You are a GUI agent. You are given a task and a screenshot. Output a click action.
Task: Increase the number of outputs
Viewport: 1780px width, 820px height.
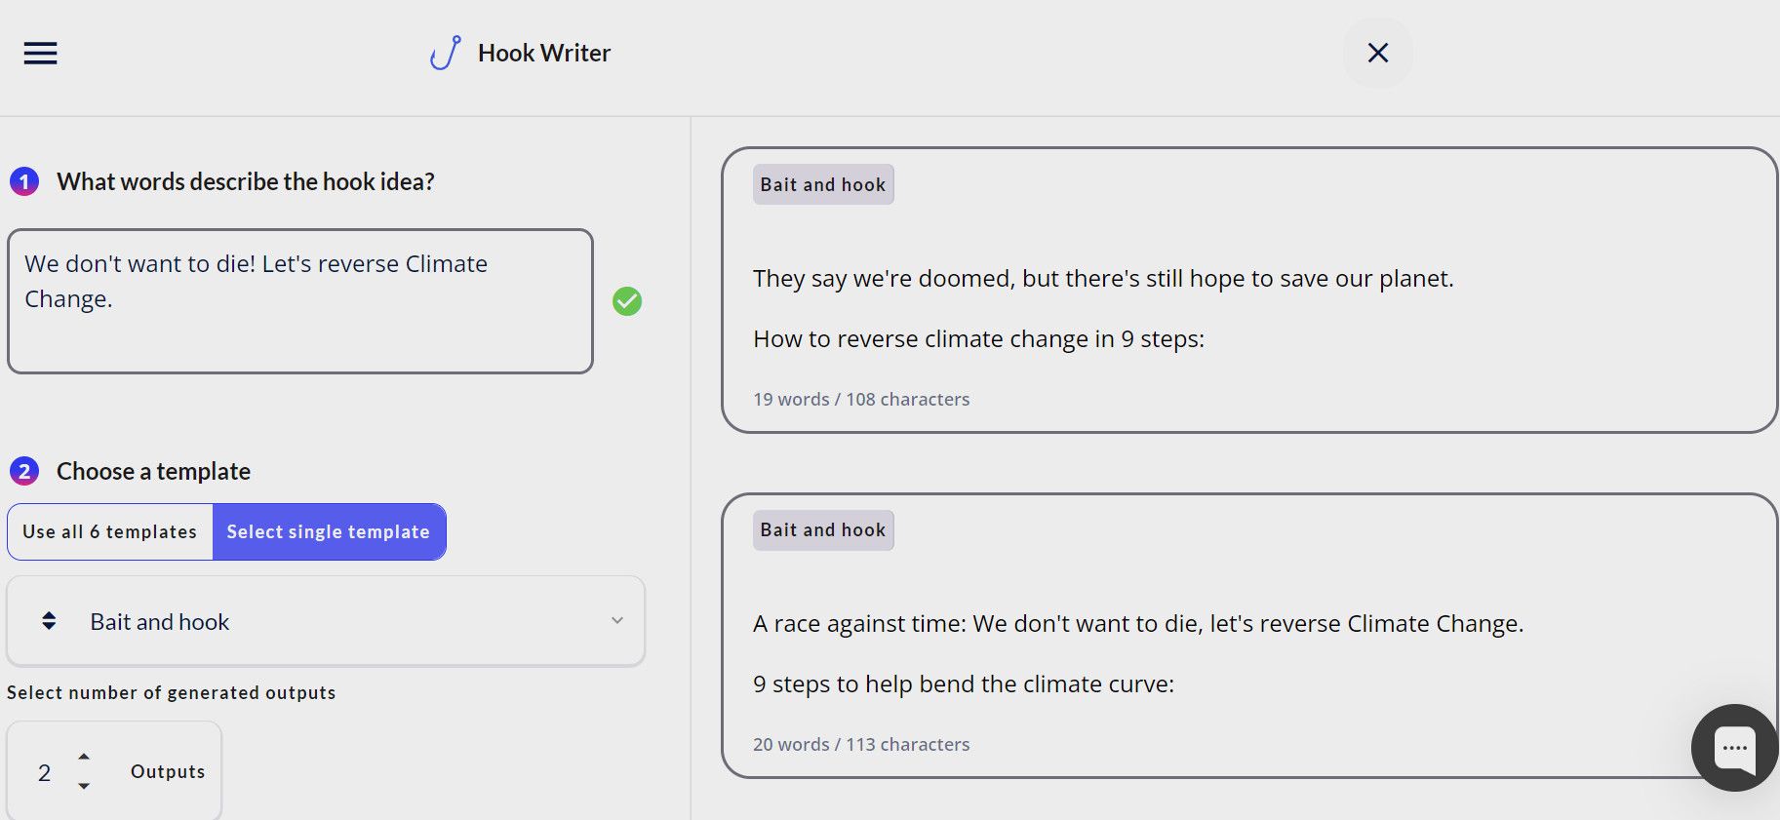(x=84, y=757)
